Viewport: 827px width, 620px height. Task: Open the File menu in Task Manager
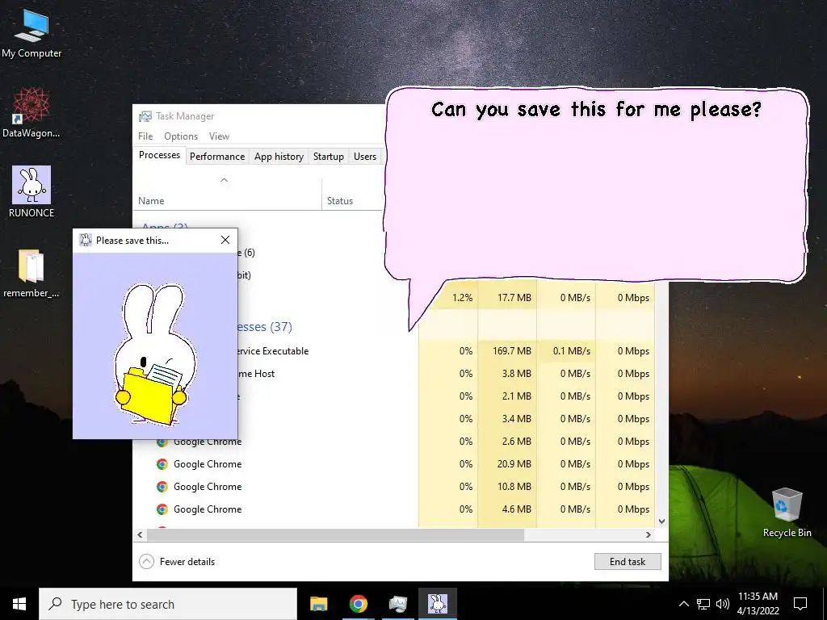(145, 136)
